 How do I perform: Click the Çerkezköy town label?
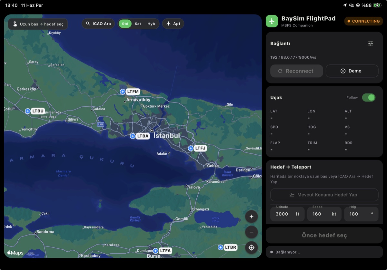[26, 89]
